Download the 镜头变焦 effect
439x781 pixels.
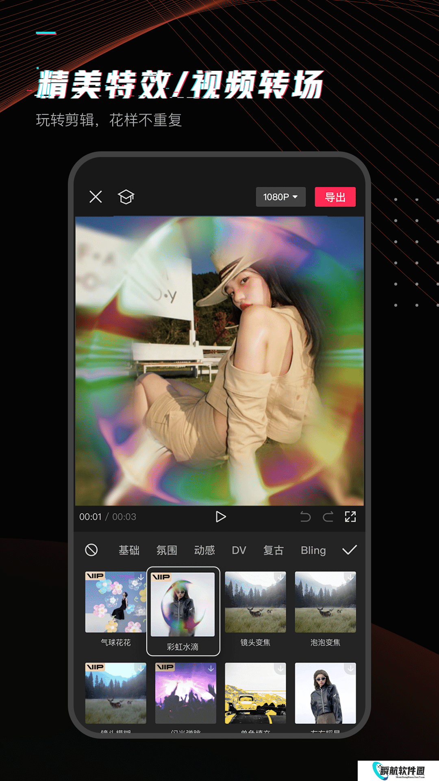[x=280, y=577]
